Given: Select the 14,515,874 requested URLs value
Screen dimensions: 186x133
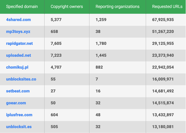Looking at the screenshot, I should coord(163,103).
